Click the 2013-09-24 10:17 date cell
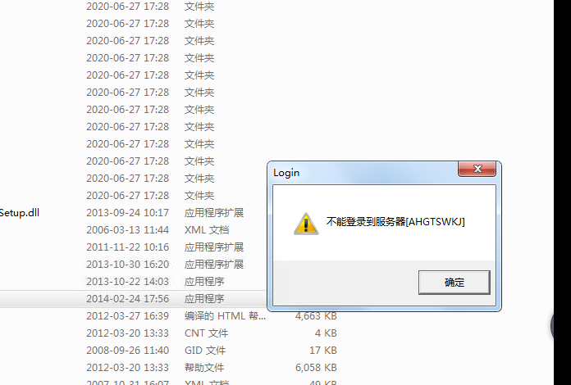The height and width of the screenshot is (385, 571). [x=127, y=213]
